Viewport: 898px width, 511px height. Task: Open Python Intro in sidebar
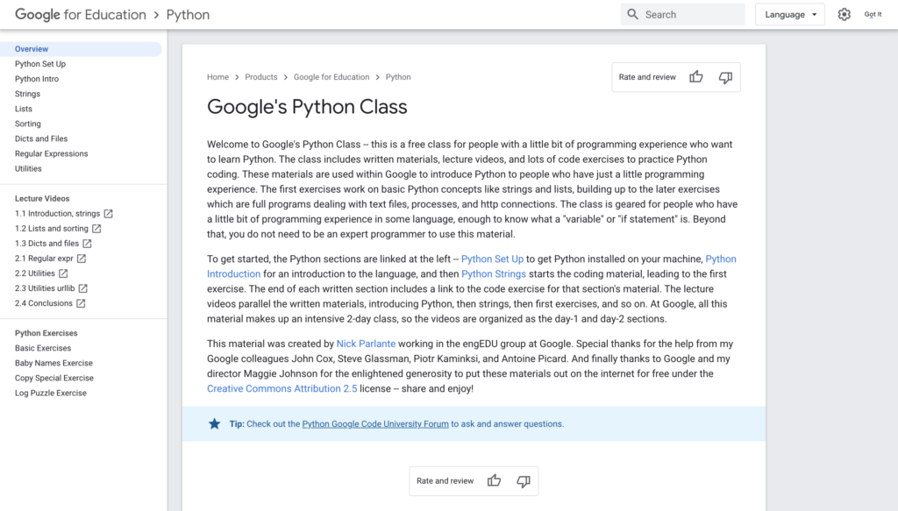(37, 79)
